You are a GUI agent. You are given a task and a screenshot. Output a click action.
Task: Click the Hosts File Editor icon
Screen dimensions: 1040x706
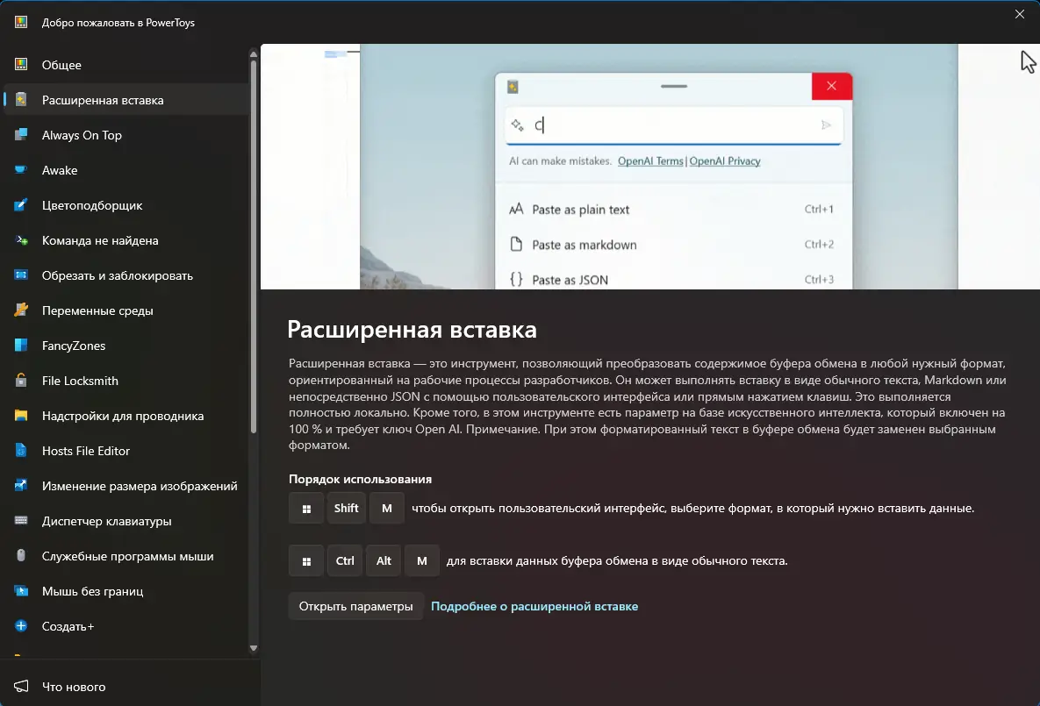21,451
